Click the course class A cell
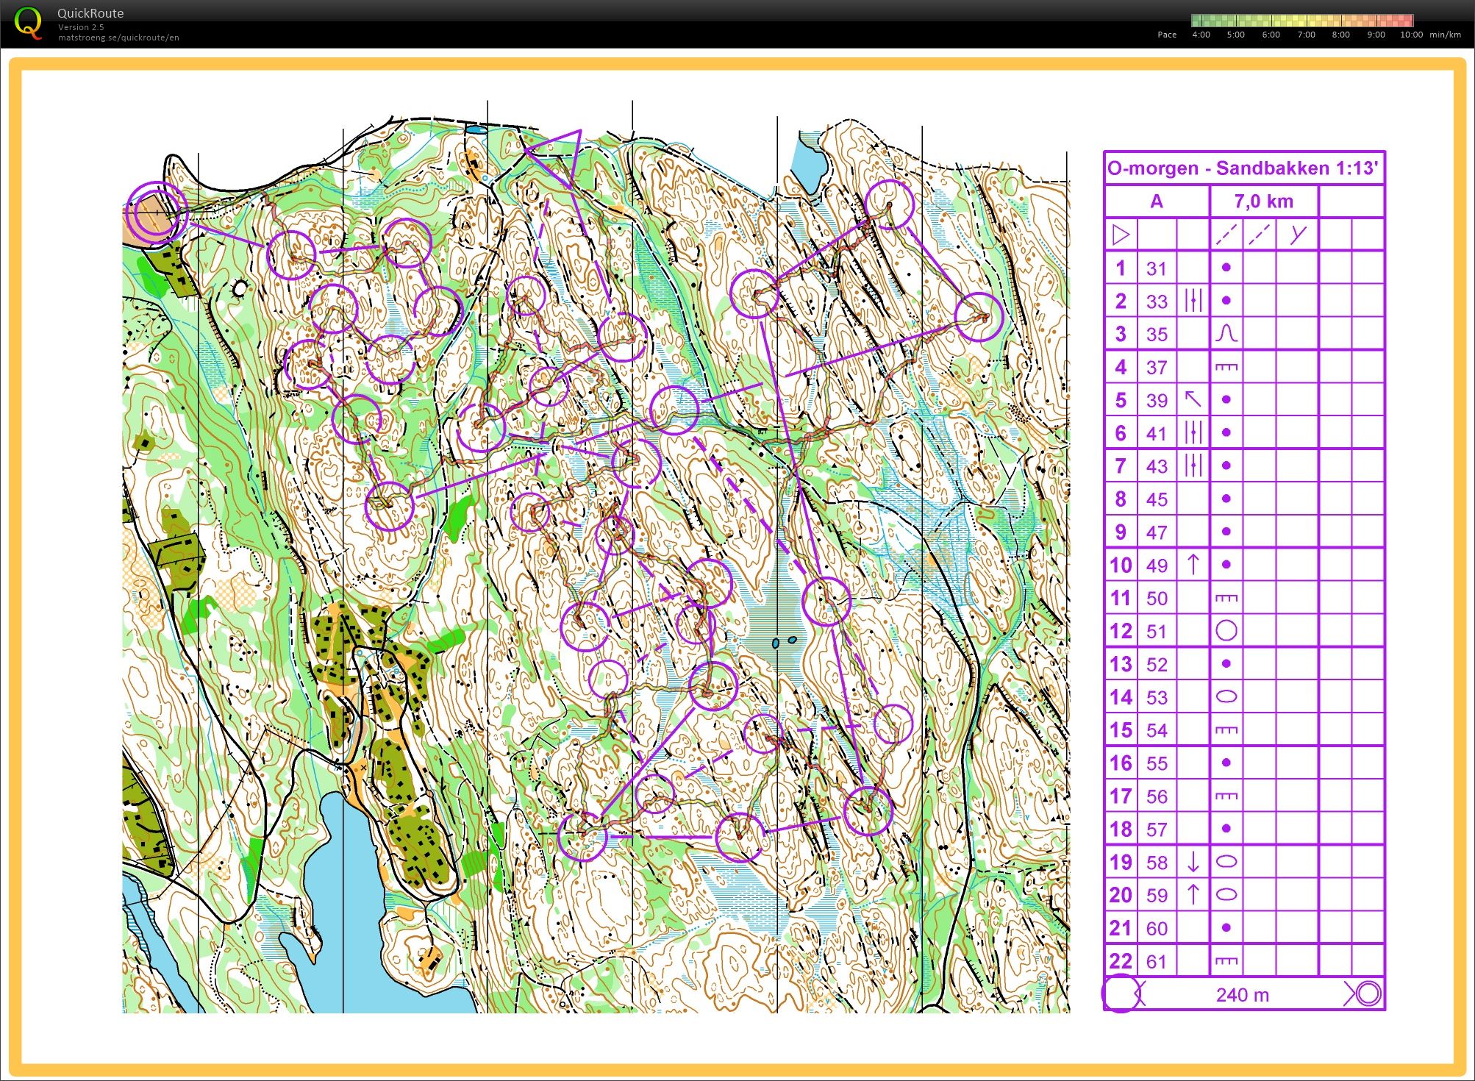Viewport: 1475px width, 1081px height. [x=1157, y=201]
